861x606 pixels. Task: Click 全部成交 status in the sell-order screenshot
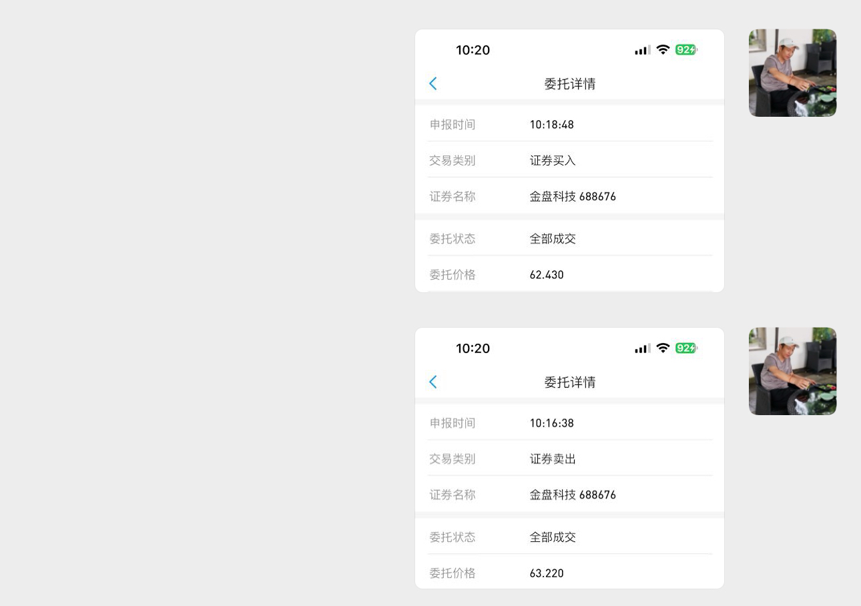click(x=553, y=537)
